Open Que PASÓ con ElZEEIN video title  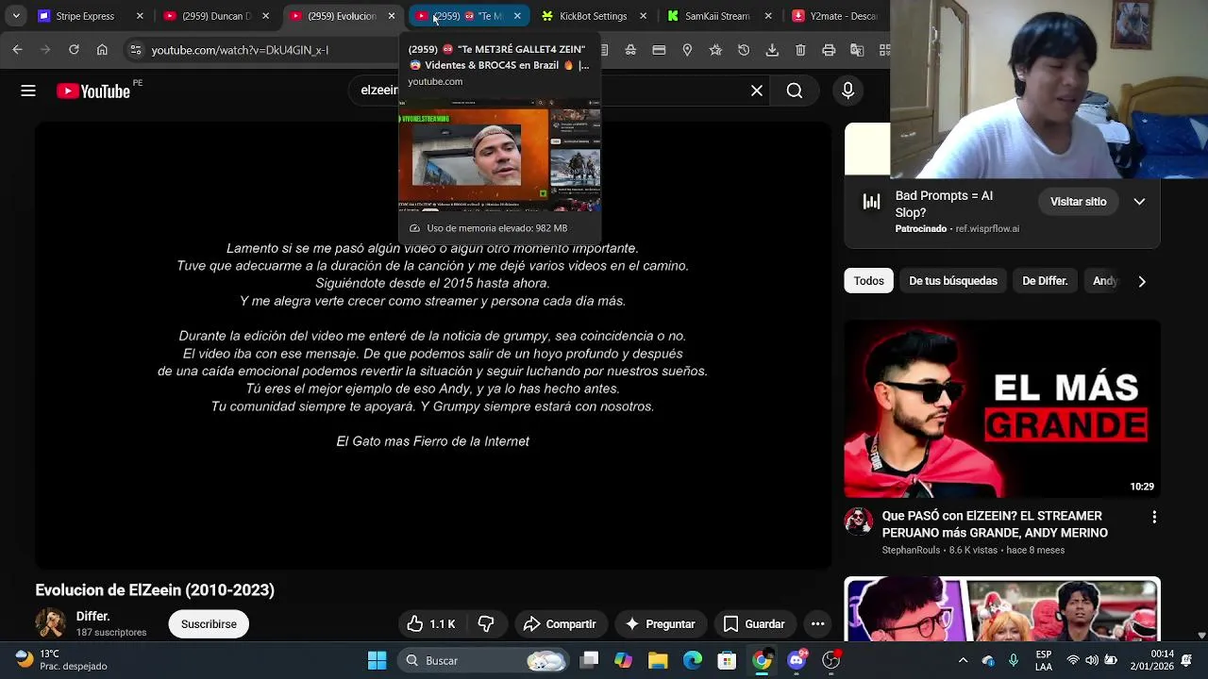point(995,524)
